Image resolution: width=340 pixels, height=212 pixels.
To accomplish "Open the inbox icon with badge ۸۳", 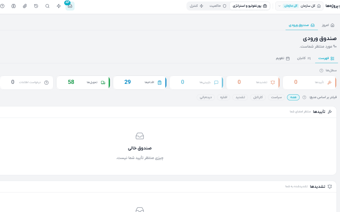I will (70, 6).
